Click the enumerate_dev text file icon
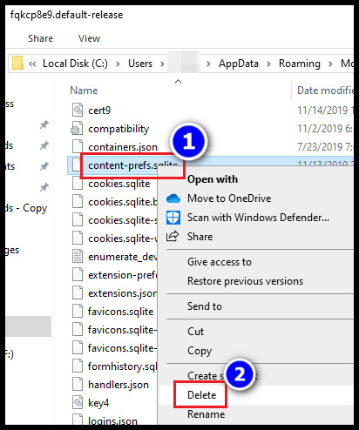359x430 pixels. click(78, 257)
